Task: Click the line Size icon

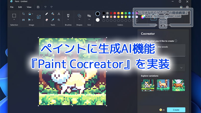Action: [x=89, y=16]
